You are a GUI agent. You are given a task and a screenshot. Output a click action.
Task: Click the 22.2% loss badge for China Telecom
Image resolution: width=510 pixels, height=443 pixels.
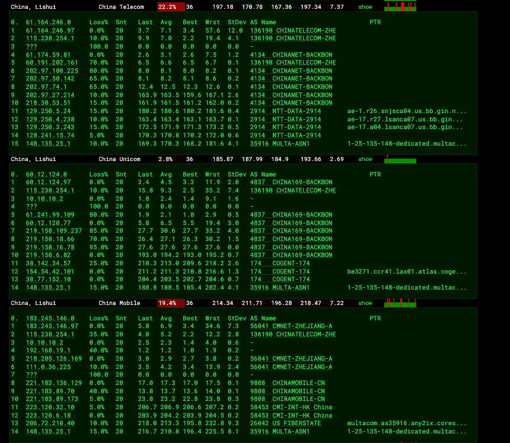171,7
